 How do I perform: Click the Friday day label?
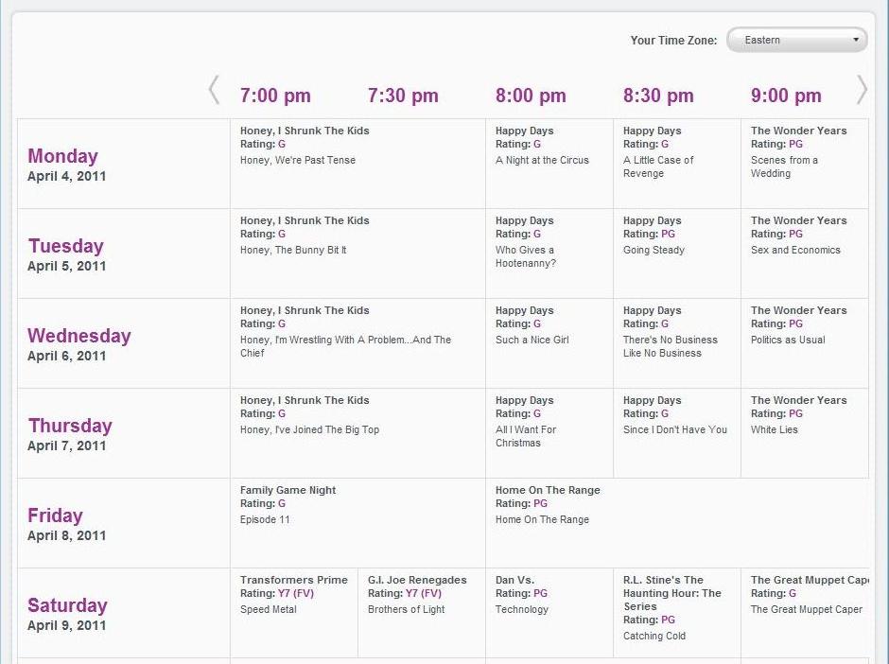click(55, 515)
